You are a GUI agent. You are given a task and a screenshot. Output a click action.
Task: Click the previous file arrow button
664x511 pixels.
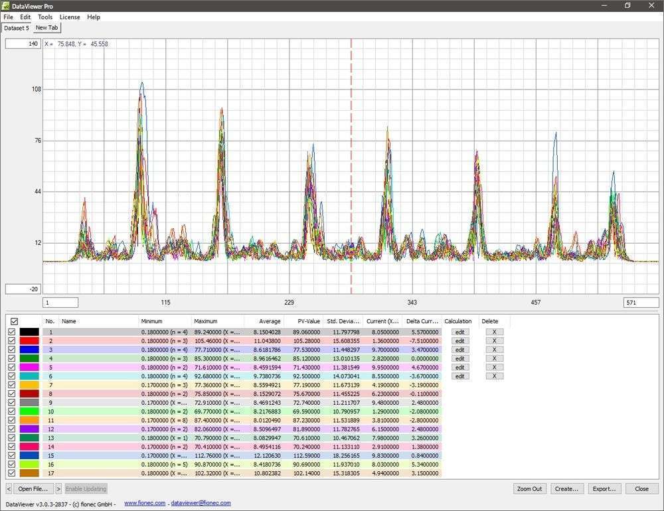point(9,488)
